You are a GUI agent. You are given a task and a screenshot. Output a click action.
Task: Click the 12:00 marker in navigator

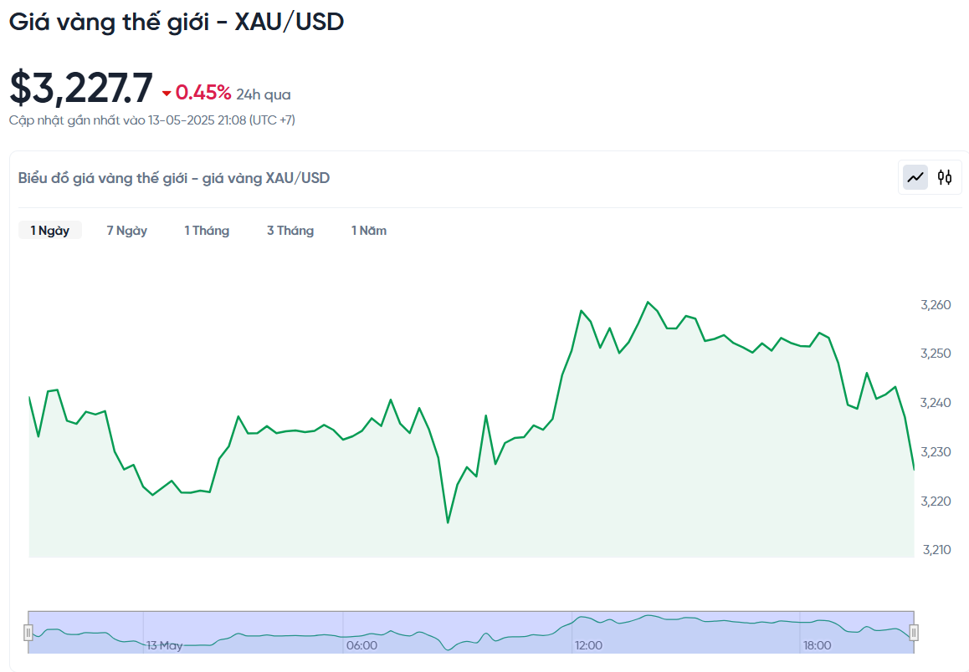[588, 645]
